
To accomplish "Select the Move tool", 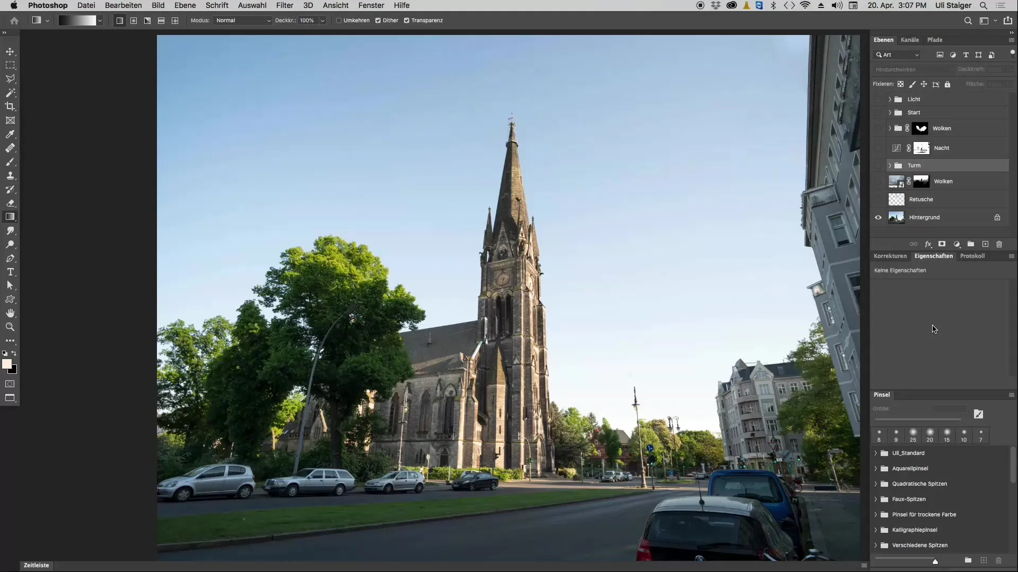I will (10, 52).
